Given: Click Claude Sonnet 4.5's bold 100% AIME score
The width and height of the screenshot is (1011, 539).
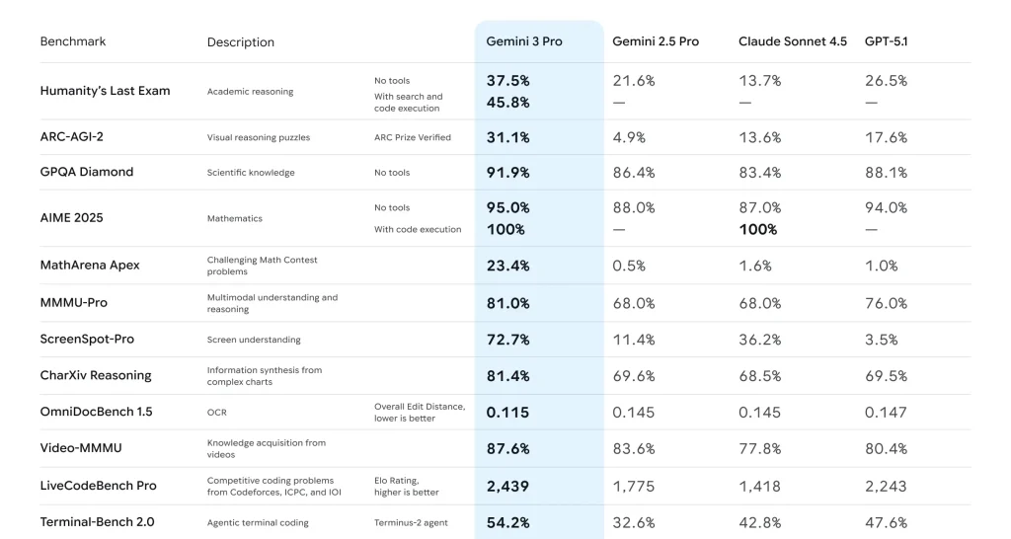Looking at the screenshot, I should click(757, 229).
